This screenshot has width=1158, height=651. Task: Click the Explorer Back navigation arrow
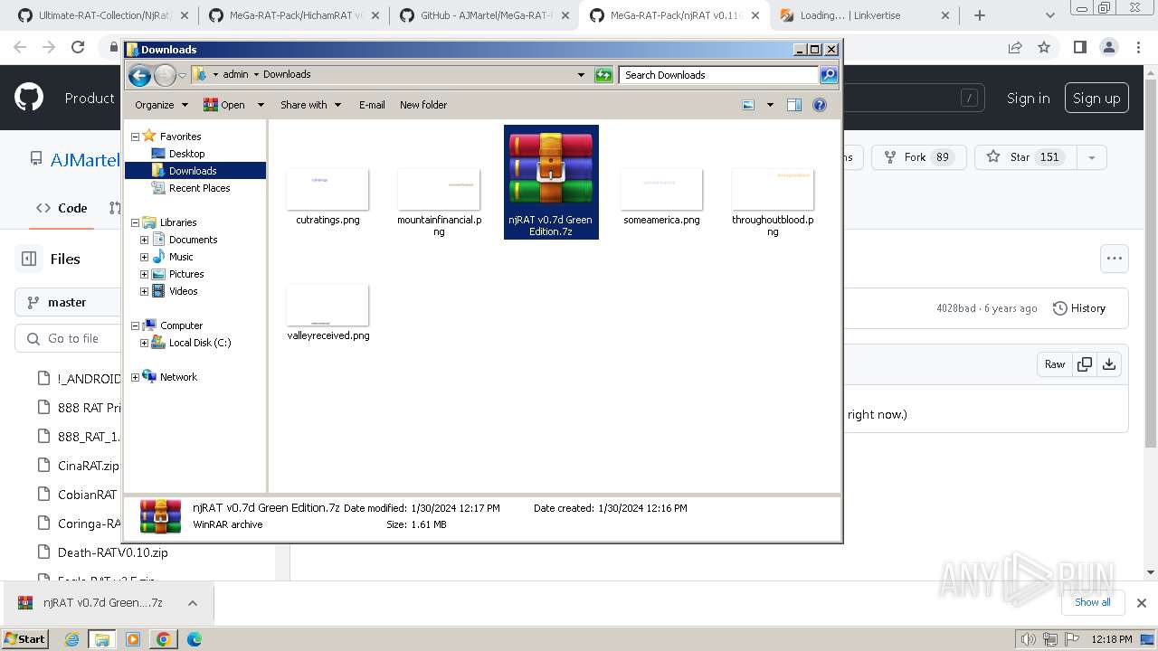(139, 75)
